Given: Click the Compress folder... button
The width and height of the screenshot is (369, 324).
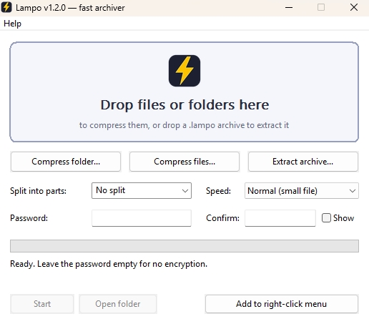Looking at the screenshot, I should tap(66, 162).
